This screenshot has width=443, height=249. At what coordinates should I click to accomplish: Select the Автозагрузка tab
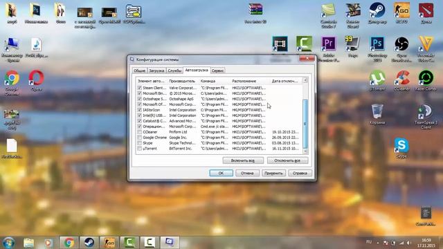[x=197, y=70]
